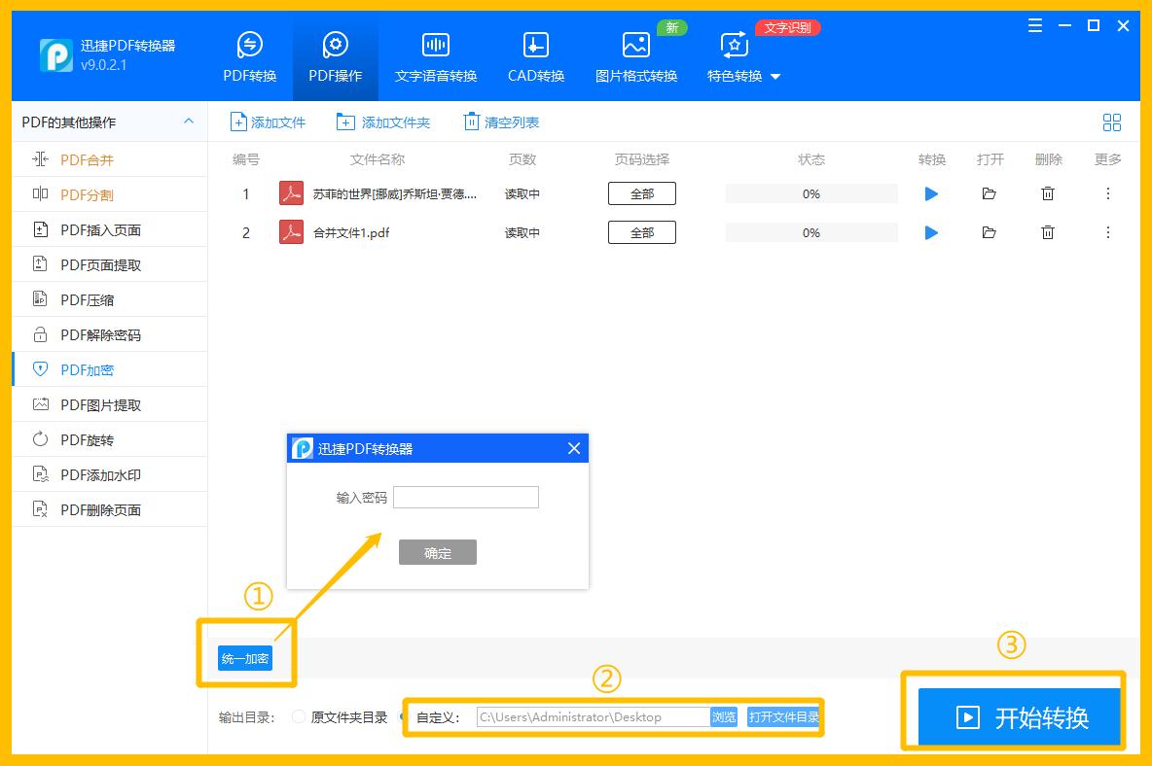Select 原文件夹目录 radio button
Viewport: 1152px width, 766px height.
[299, 717]
